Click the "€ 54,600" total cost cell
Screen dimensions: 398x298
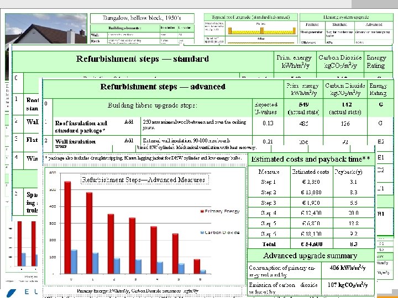pos(311,244)
